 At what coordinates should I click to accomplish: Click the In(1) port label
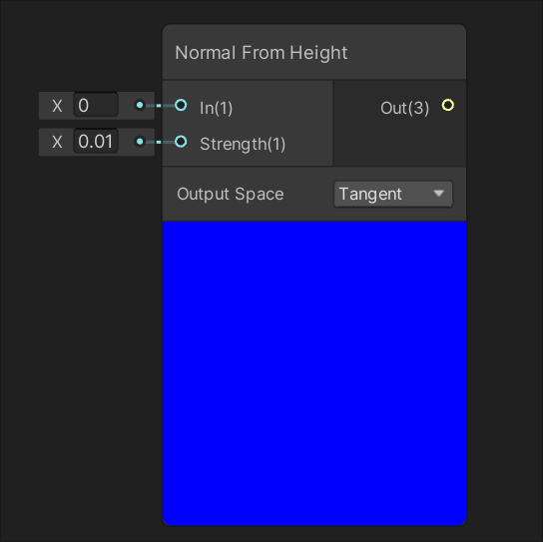click(x=216, y=108)
